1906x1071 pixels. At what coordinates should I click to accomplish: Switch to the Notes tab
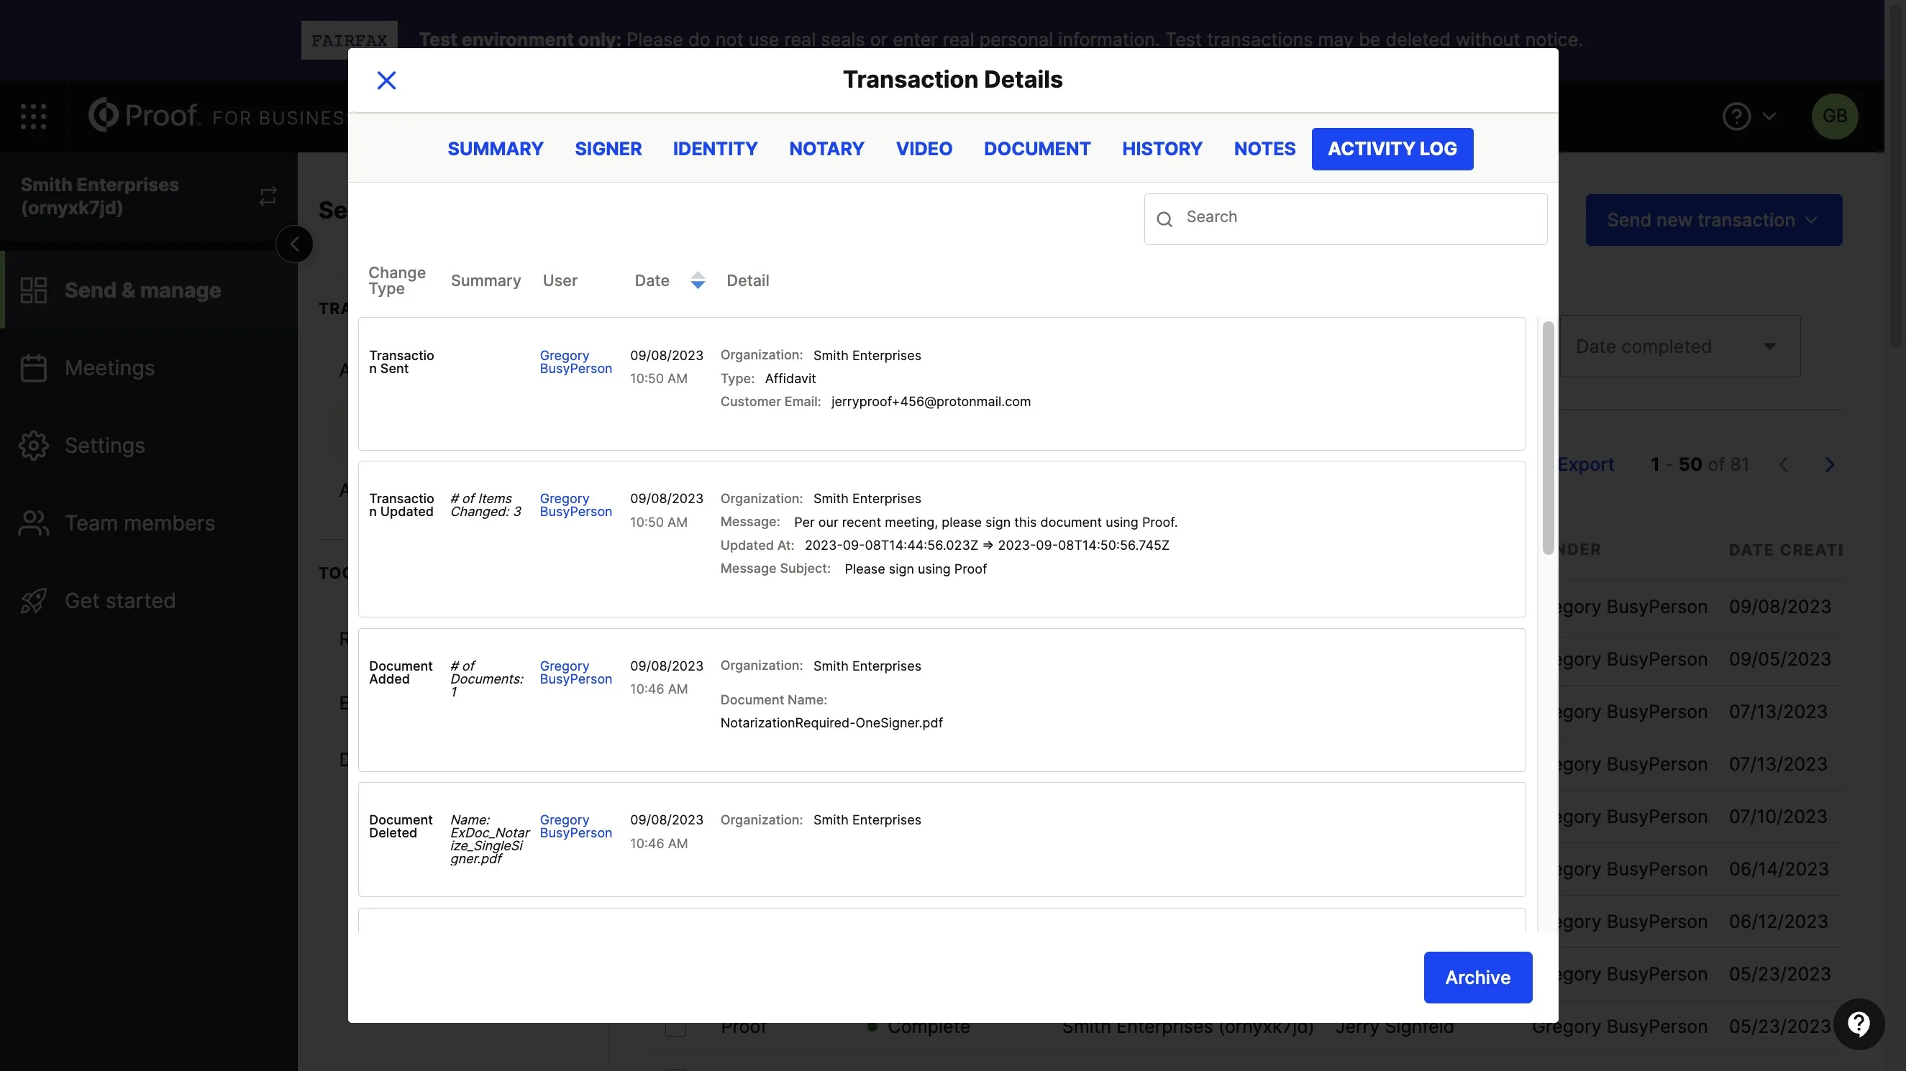pos(1264,149)
